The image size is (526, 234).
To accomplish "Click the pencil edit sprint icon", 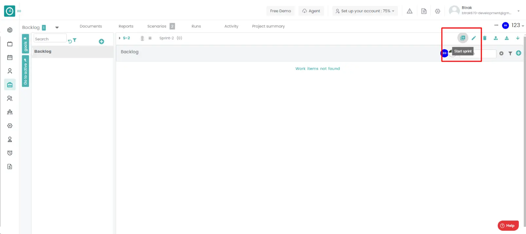I will (474, 38).
